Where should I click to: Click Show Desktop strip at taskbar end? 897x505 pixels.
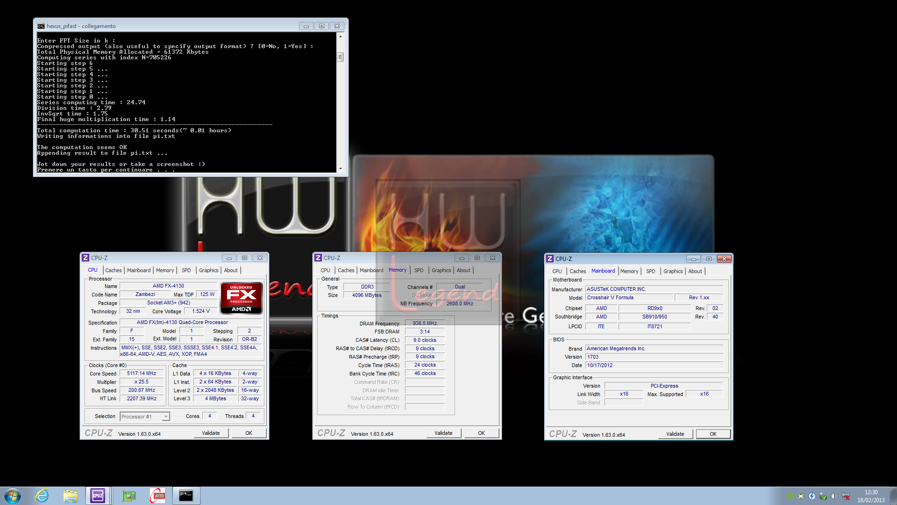click(893, 496)
